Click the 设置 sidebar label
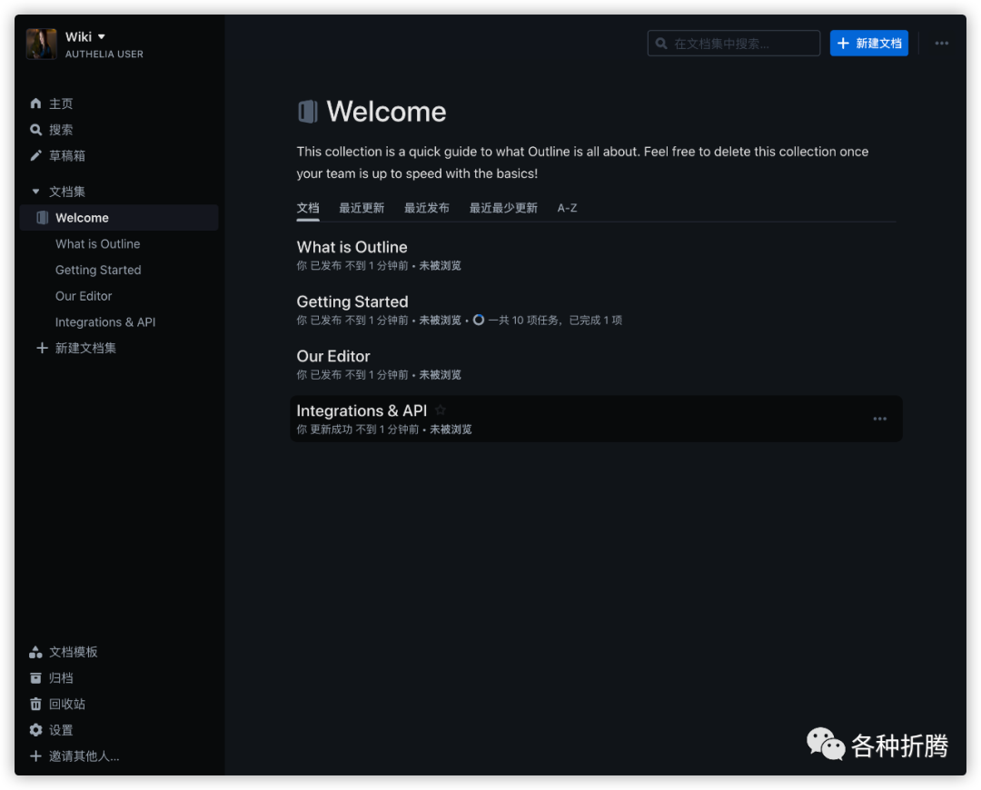This screenshot has width=981, height=790. click(x=61, y=730)
